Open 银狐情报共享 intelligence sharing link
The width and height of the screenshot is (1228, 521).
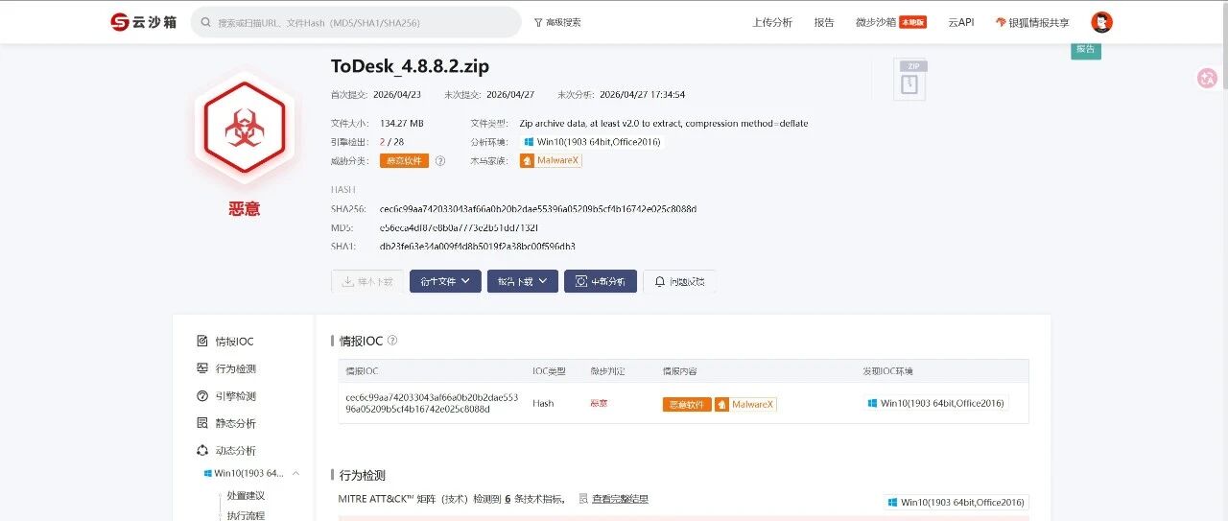pos(1032,22)
